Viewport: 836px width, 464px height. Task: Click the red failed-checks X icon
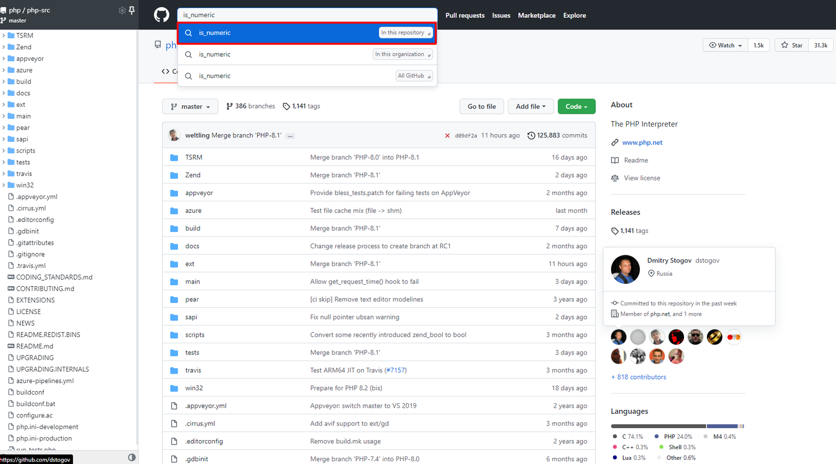coord(447,136)
